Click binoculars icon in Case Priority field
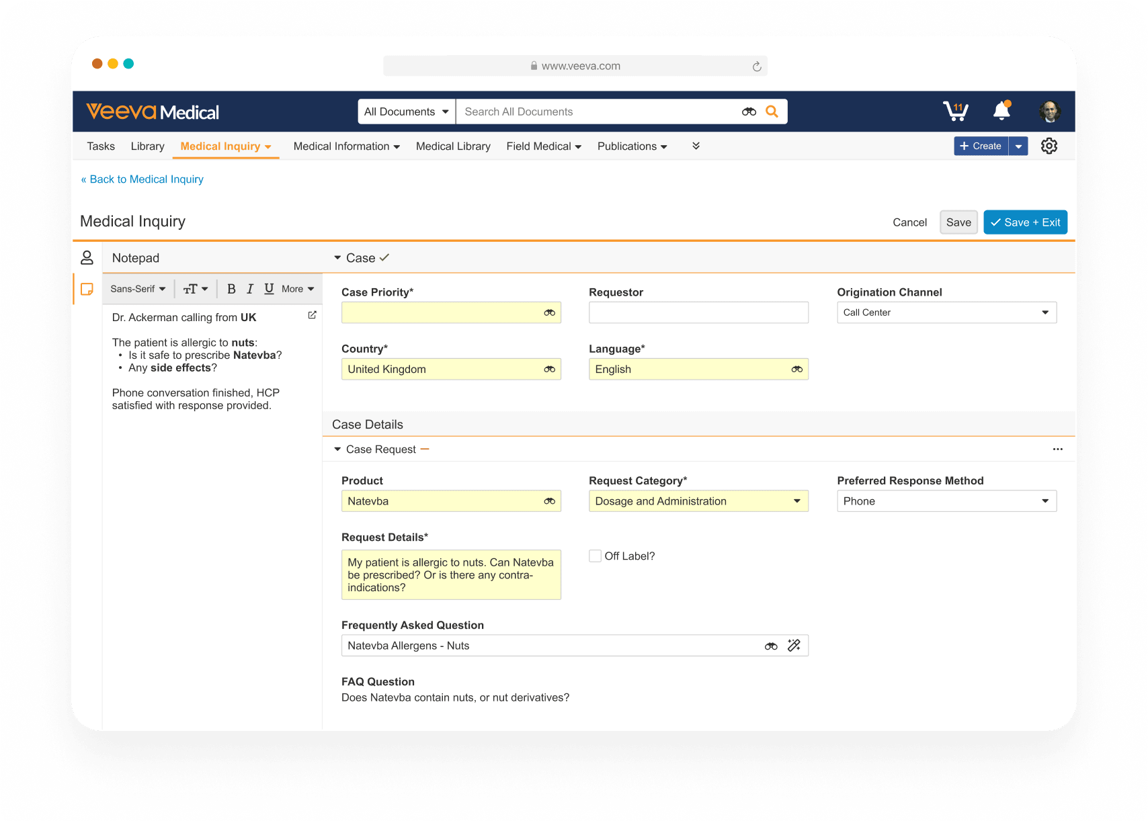1148x821 pixels. 549,313
